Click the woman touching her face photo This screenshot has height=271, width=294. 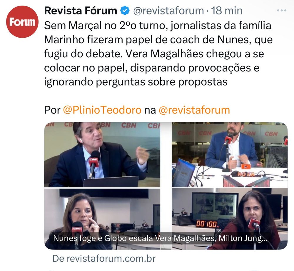(x=102, y=219)
